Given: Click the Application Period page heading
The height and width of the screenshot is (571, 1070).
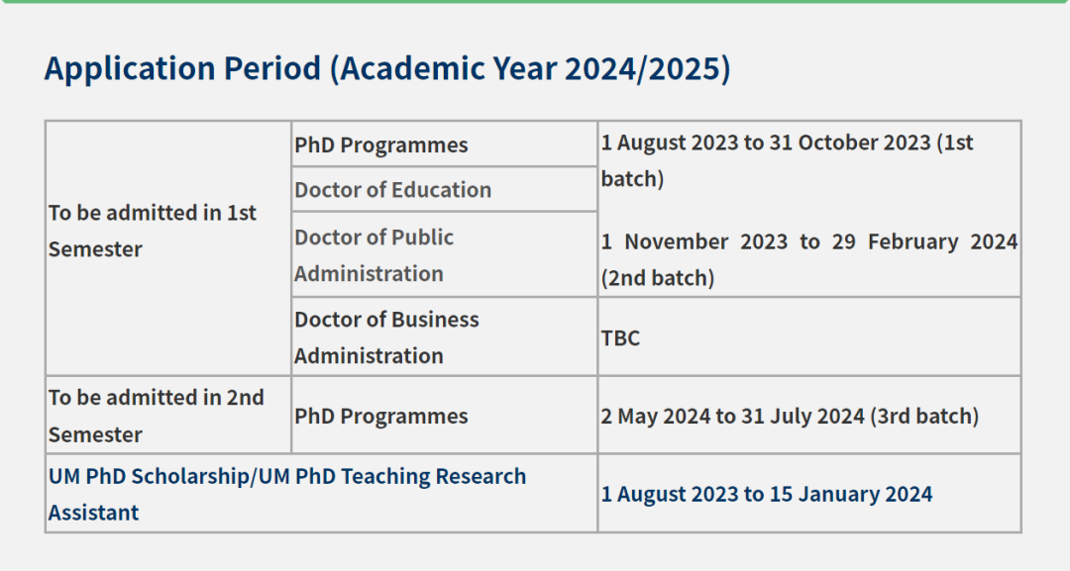Looking at the screenshot, I should tap(183, 69).
